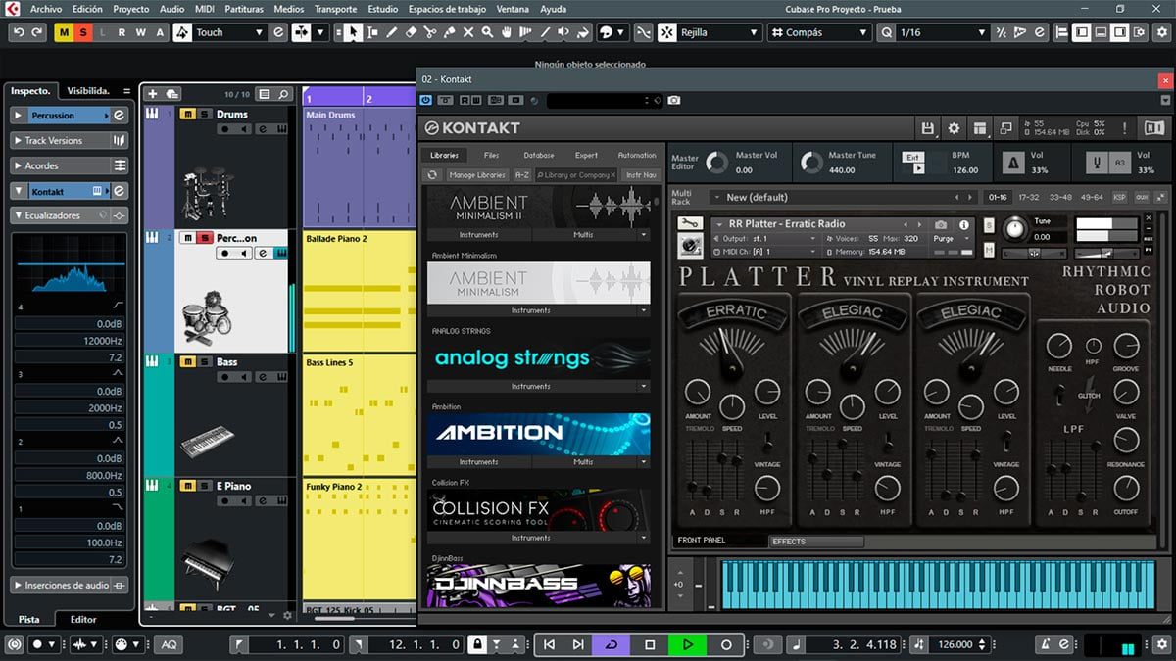Open the EFFECTS panel of Platter
The image size is (1176, 661).
815,541
